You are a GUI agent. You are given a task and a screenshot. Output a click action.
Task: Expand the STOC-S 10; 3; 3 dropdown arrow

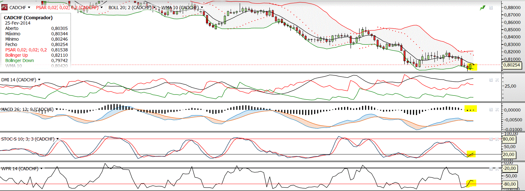tap(58, 139)
